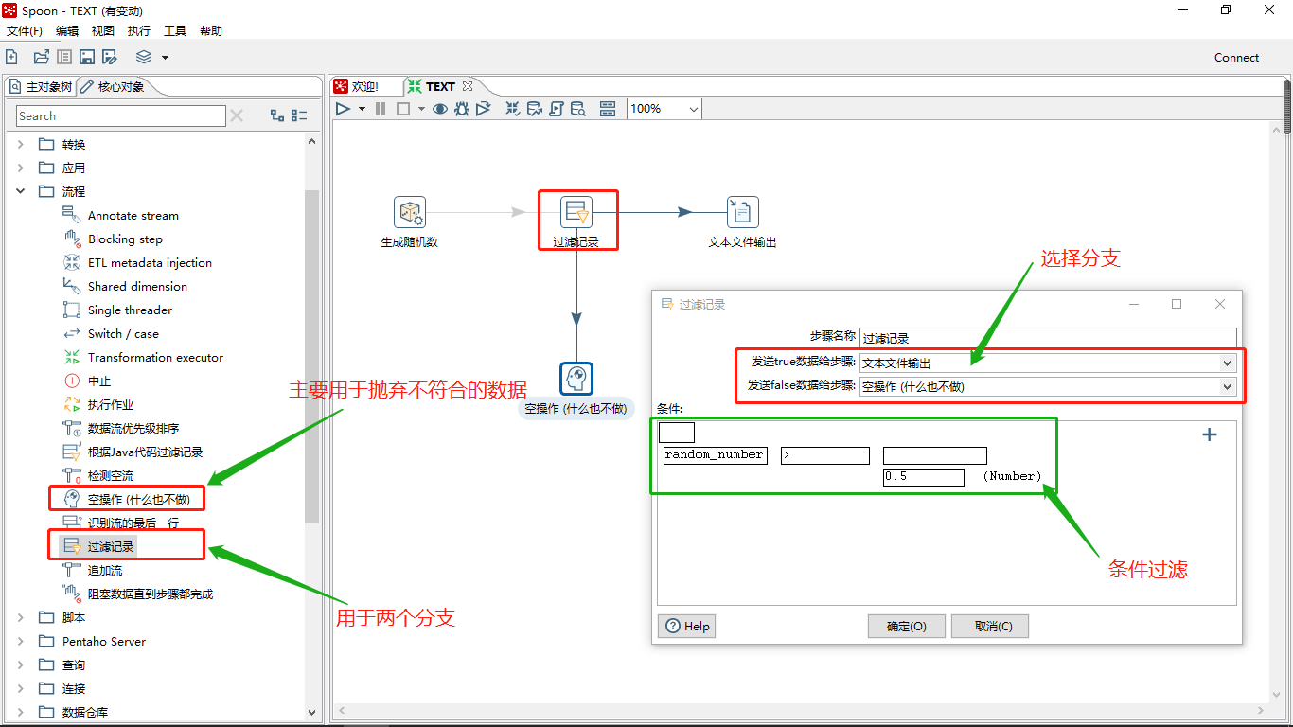Click the 步骤名称 input field
The height and width of the screenshot is (727, 1293).
1048,338
